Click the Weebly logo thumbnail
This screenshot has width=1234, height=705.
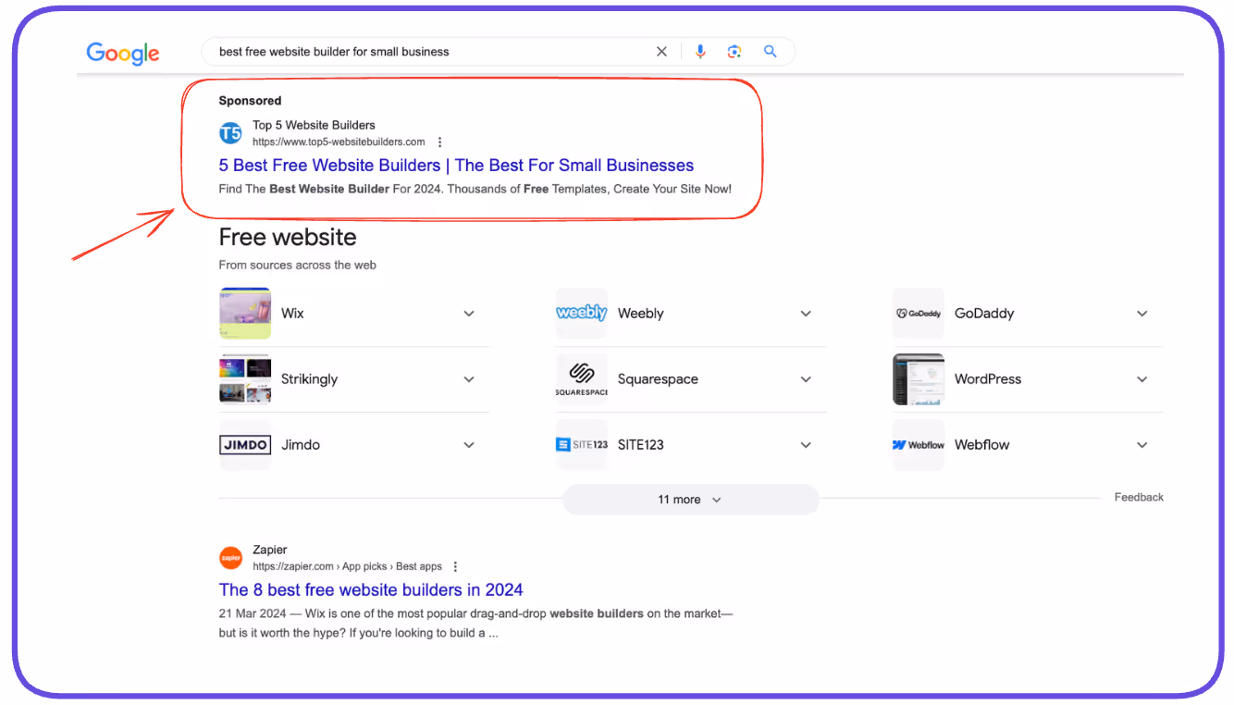click(x=582, y=314)
